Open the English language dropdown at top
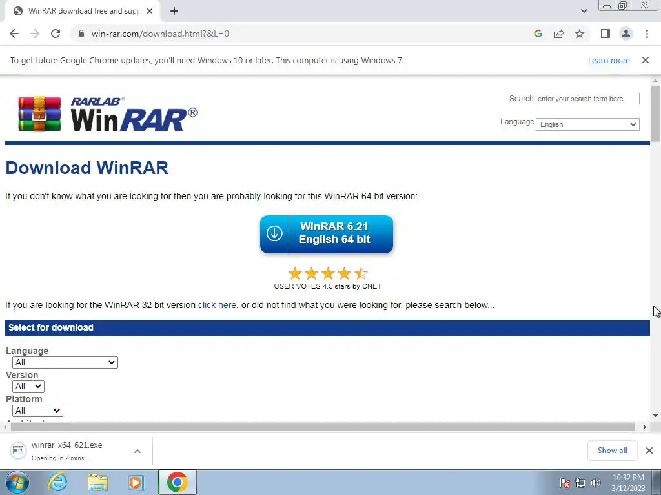The image size is (661, 495). 587,124
